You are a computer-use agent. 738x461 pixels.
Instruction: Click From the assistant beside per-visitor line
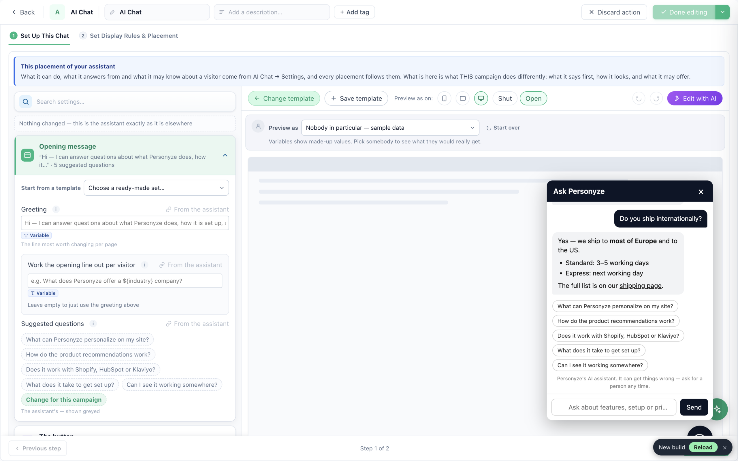(191, 265)
